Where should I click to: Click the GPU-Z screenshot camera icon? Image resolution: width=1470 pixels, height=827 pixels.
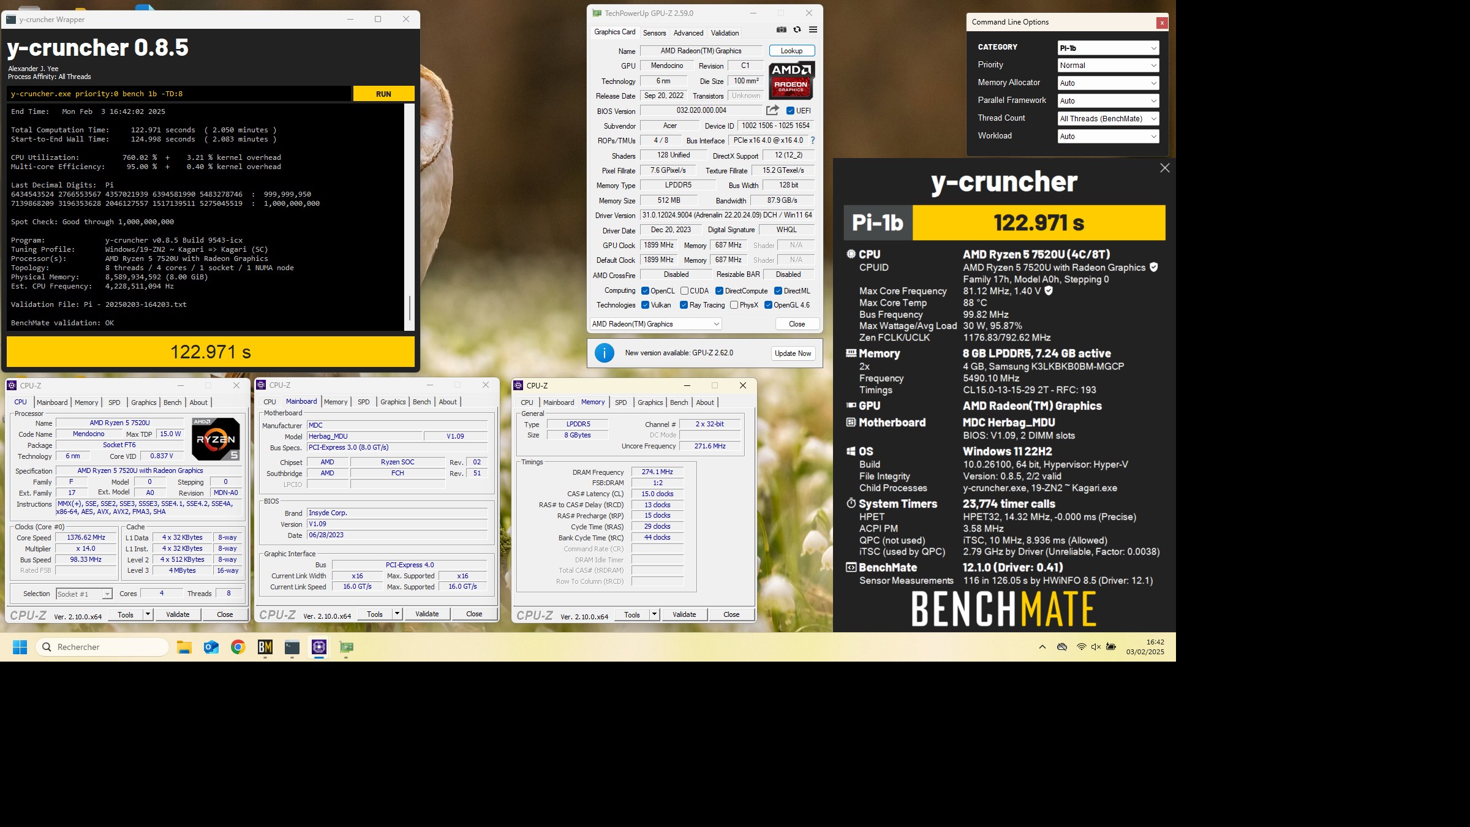[x=782, y=29]
